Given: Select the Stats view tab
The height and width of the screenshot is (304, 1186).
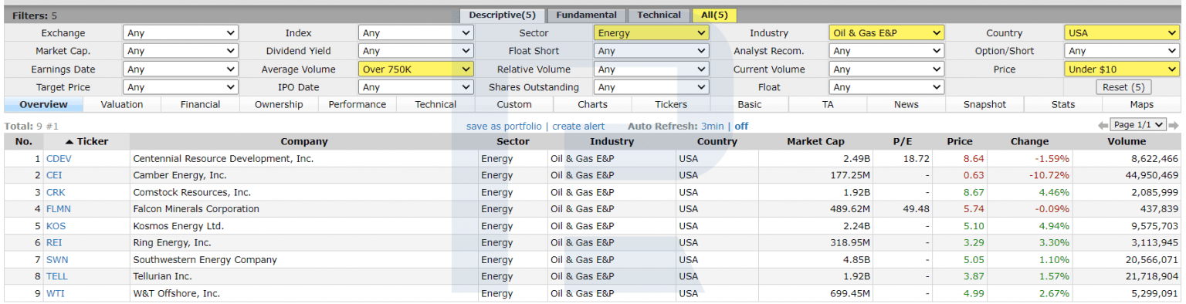Looking at the screenshot, I should (1063, 104).
